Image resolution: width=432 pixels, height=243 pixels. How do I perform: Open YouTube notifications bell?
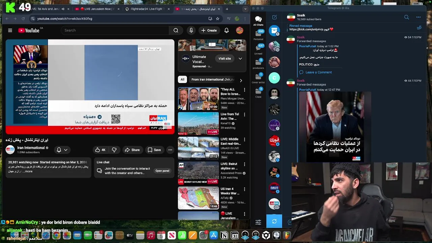[x=226, y=30]
